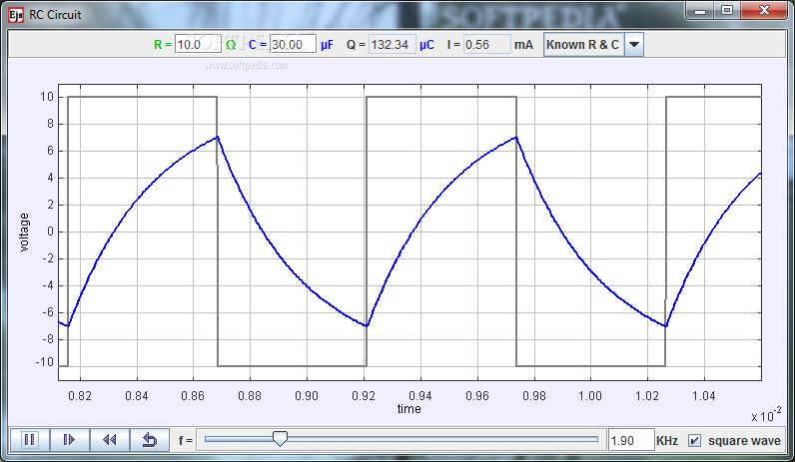Click the rewind double-arrow button
The image size is (795, 462).
(x=110, y=440)
